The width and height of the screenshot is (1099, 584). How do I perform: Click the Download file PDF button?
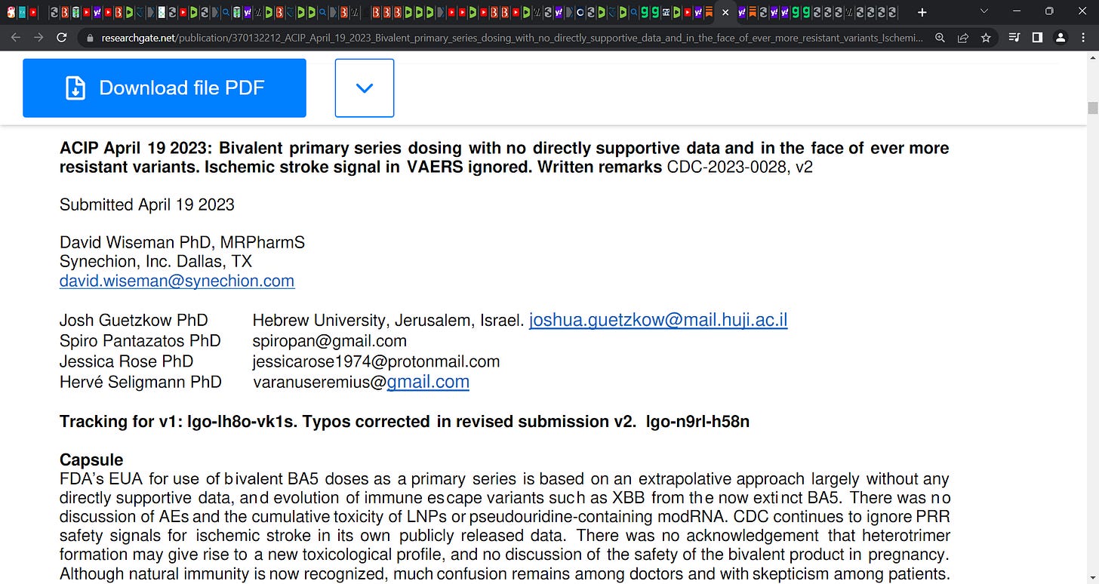tap(165, 88)
